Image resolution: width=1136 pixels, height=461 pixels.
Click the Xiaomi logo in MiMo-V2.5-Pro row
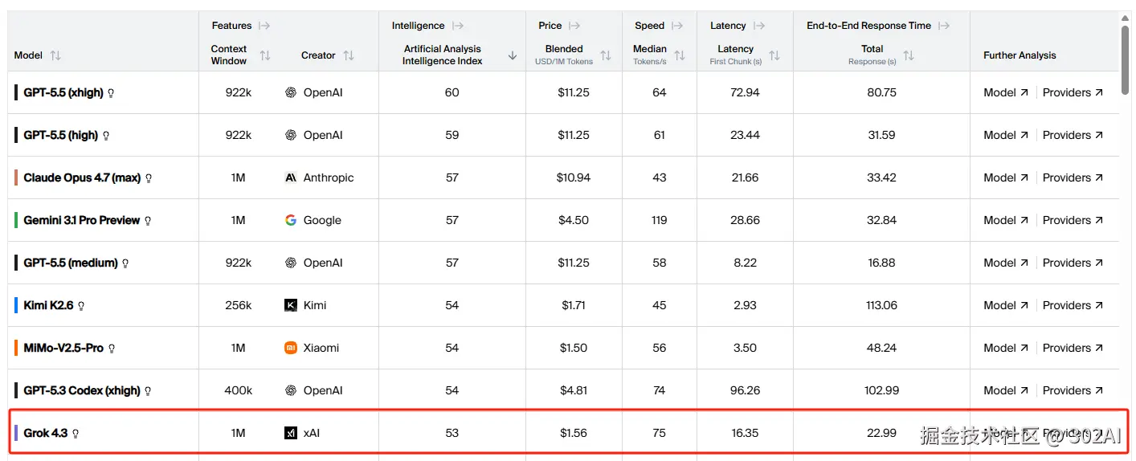(x=291, y=348)
